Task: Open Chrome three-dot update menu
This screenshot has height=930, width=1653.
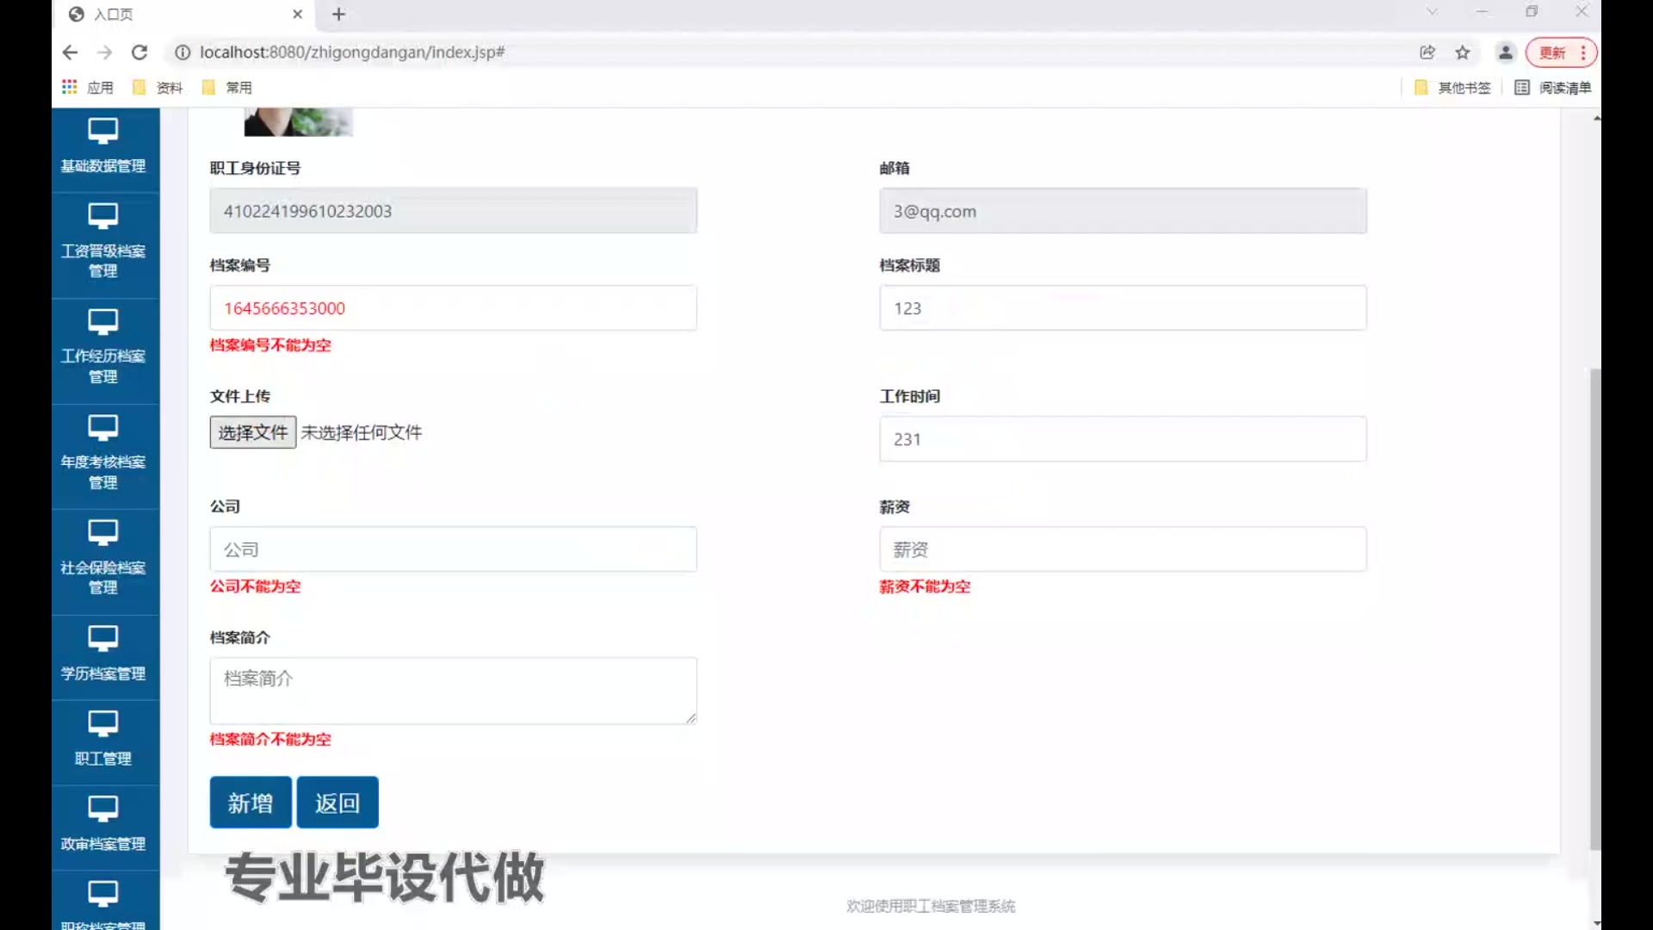Action: (x=1582, y=53)
